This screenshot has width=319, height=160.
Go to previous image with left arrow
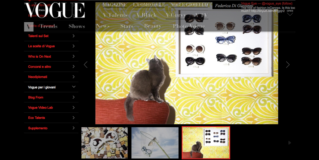86,65
